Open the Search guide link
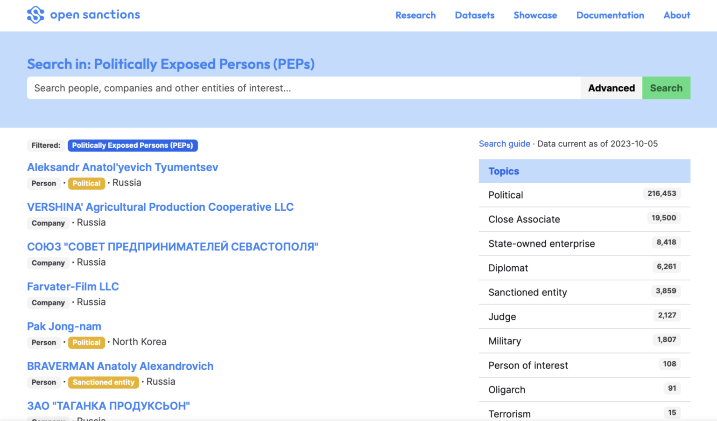This screenshot has height=421, width=717. (x=504, y=144)
